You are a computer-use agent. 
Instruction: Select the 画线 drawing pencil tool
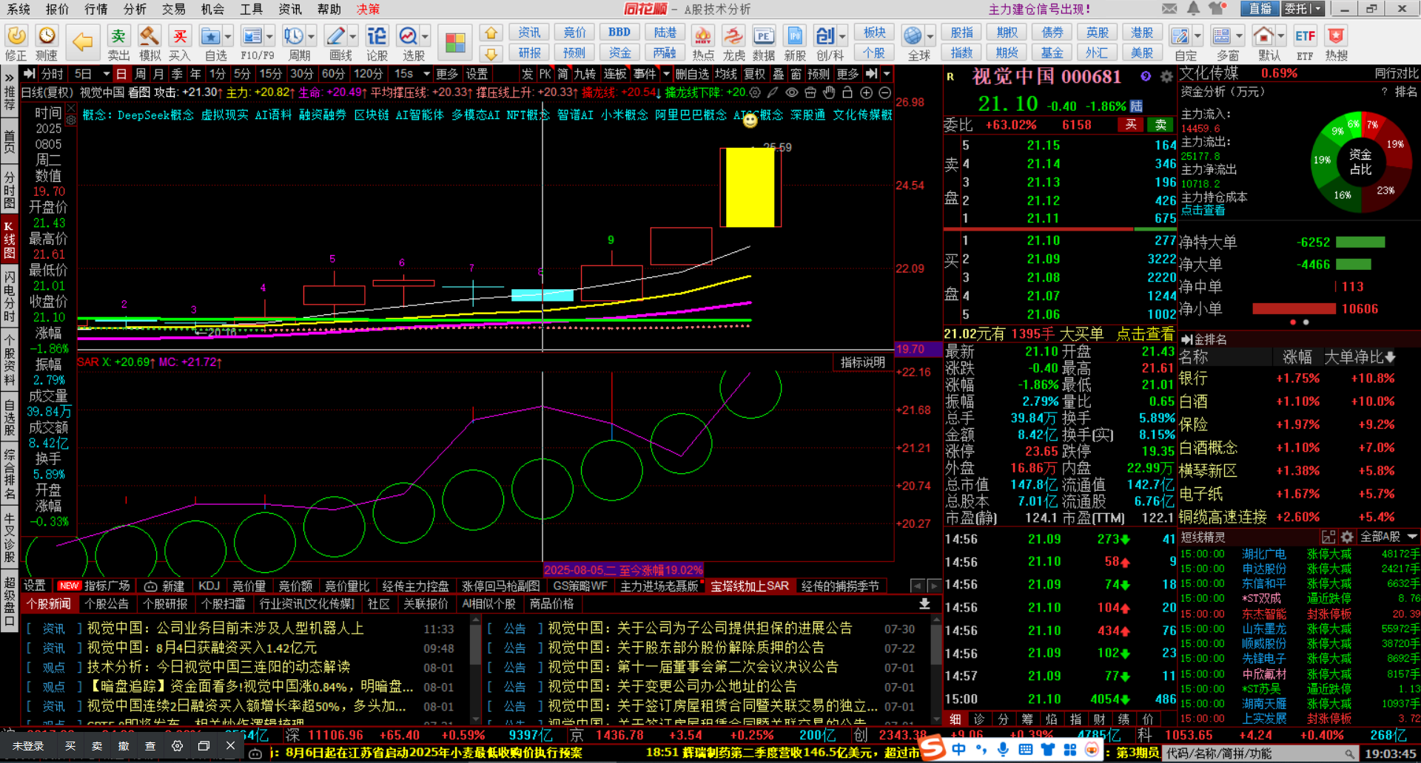tap(335, 36)
